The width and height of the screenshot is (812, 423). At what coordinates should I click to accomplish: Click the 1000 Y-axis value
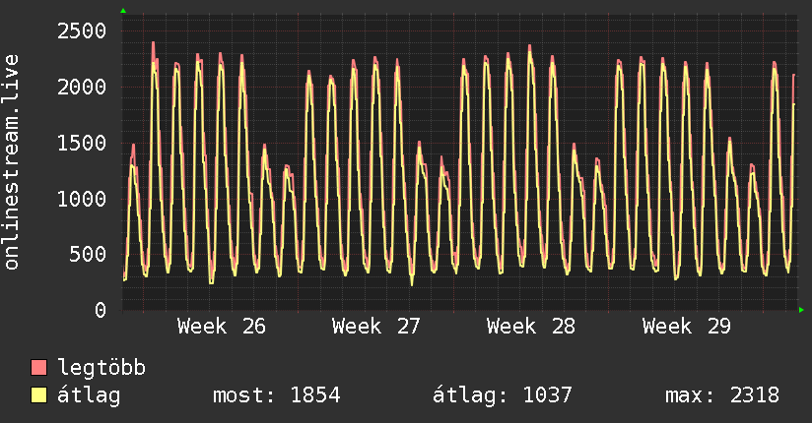[82, 199]
